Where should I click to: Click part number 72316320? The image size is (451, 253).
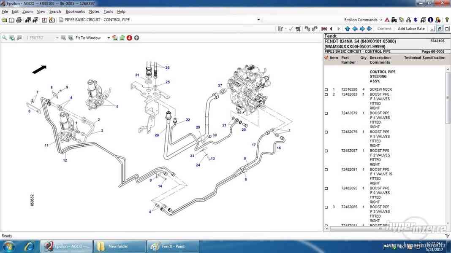[x=349, y=89]
